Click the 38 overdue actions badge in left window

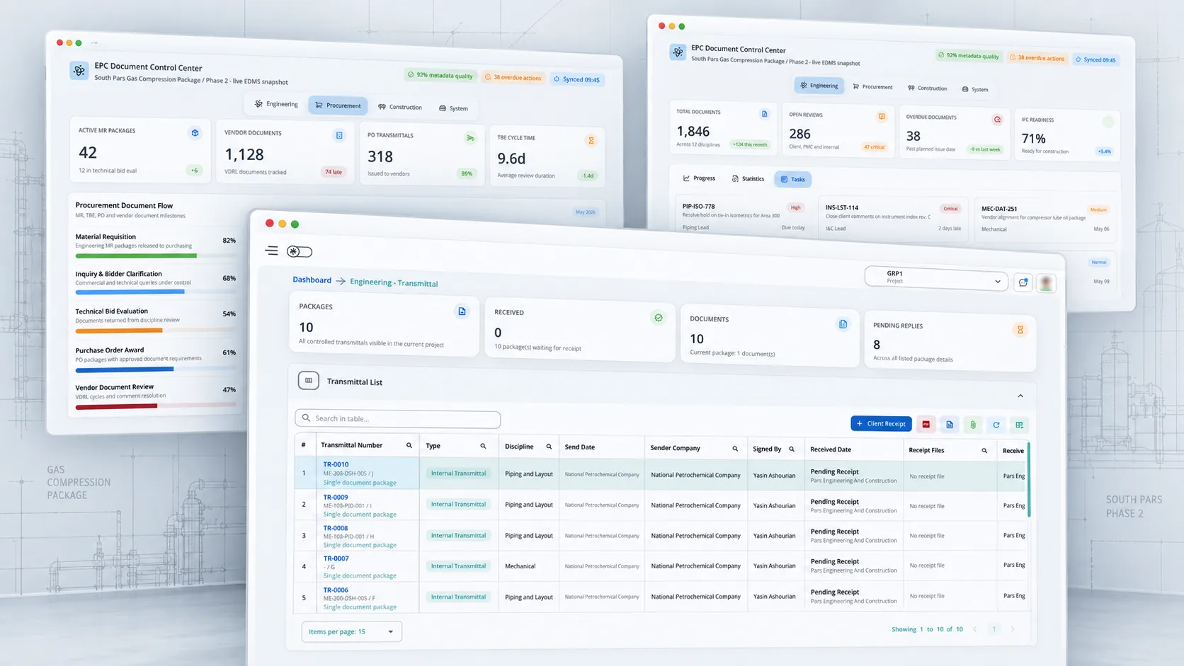click(x=513, y=77)
